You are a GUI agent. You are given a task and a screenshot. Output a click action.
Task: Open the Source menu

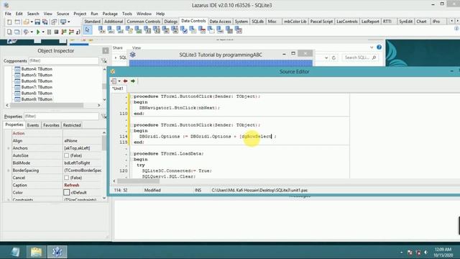click(63, 14)
